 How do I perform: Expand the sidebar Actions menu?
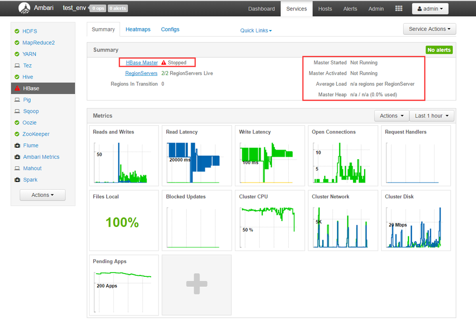click(42, 195)
